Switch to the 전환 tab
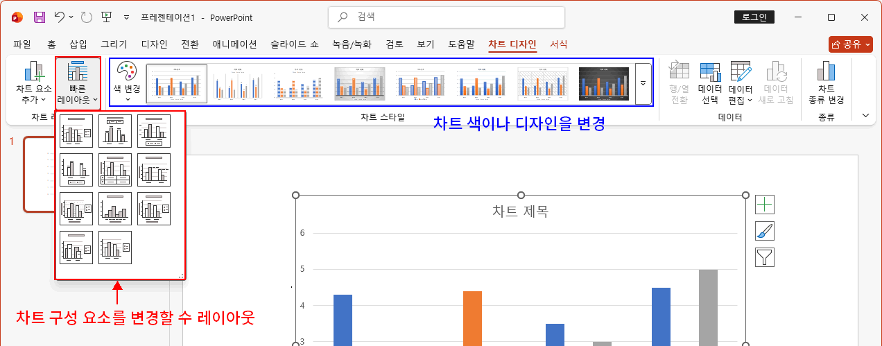This screenshot has height=346, width=882. tap(190, 44)
